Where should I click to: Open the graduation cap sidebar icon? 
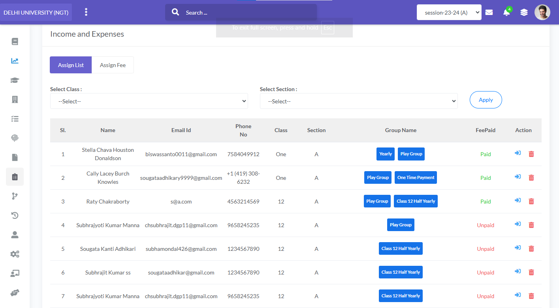point(15,80)
